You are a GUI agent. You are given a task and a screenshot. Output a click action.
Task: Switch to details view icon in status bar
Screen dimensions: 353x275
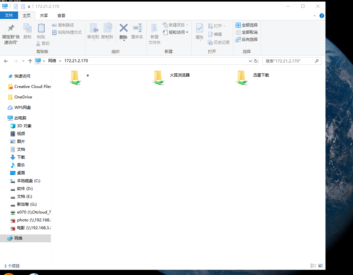click(x=313, y=266)
